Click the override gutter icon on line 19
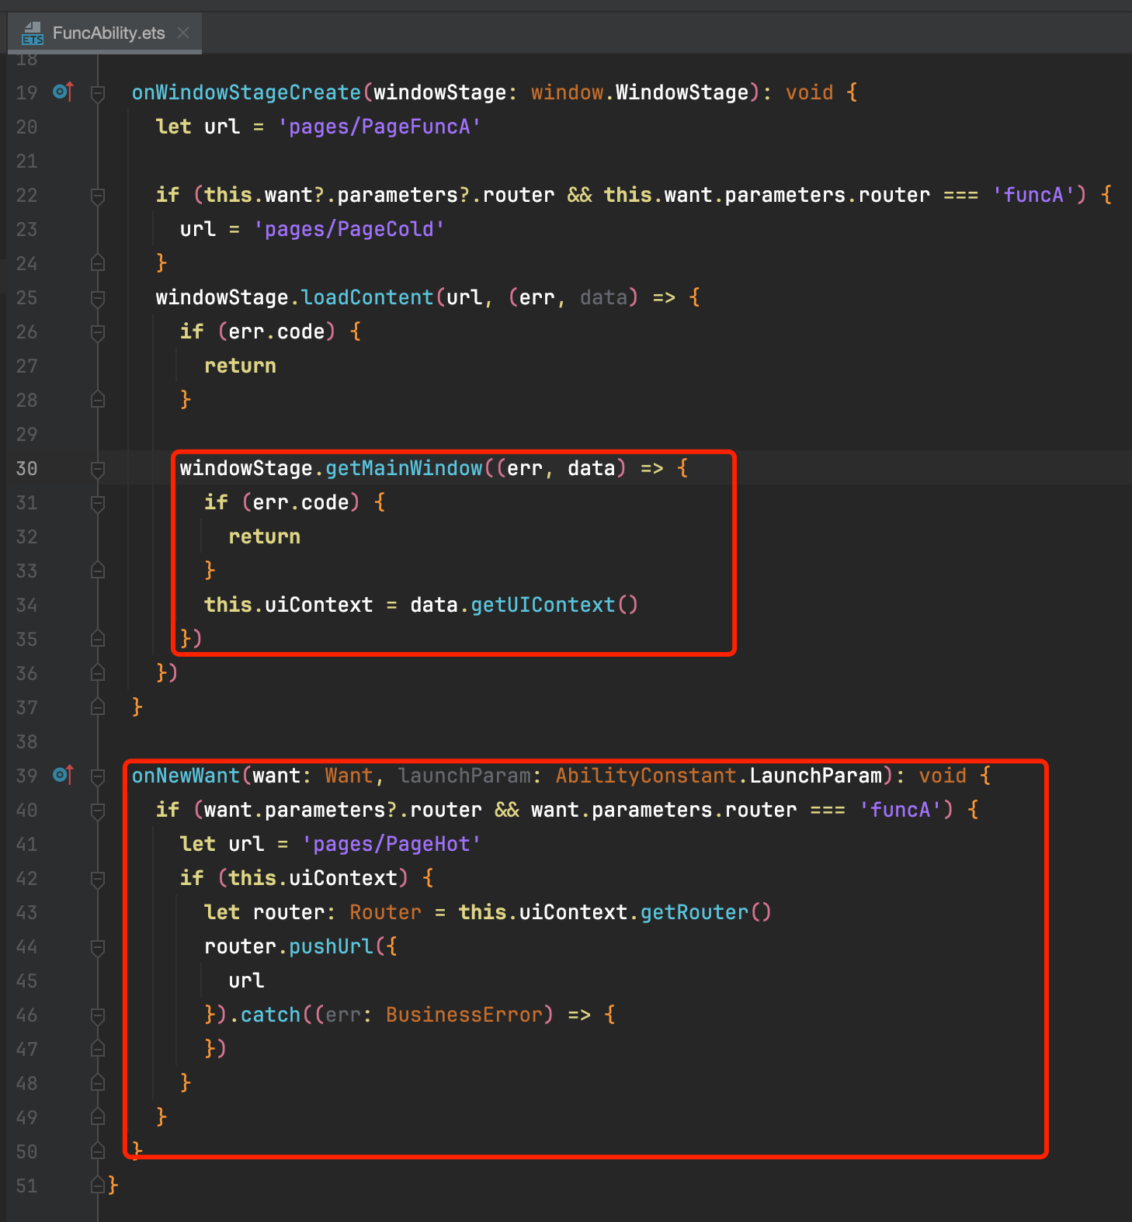Viewport: 1132px width, 1222px height. point(63,92)
